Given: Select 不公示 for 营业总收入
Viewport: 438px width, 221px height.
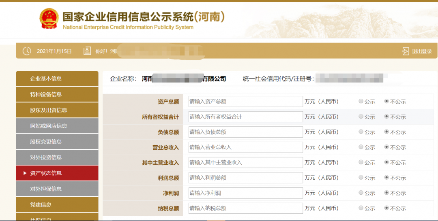Looking at the screenshot, I should (x=386, y=147).
